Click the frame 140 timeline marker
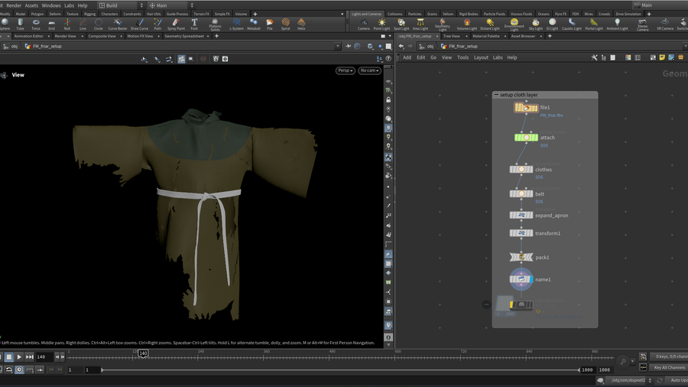688x387 pixels. [x=143, y=353]
